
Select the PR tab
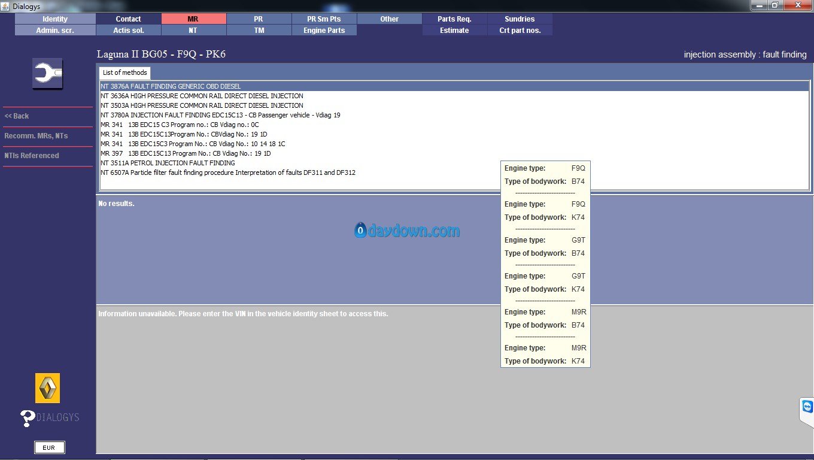[x=259, y=19]
